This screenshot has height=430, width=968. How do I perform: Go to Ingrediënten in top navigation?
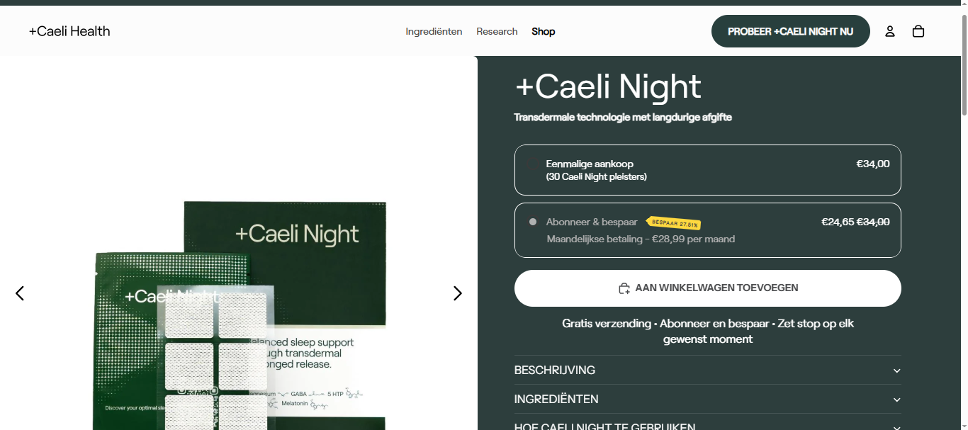click(x=434, y=31)
